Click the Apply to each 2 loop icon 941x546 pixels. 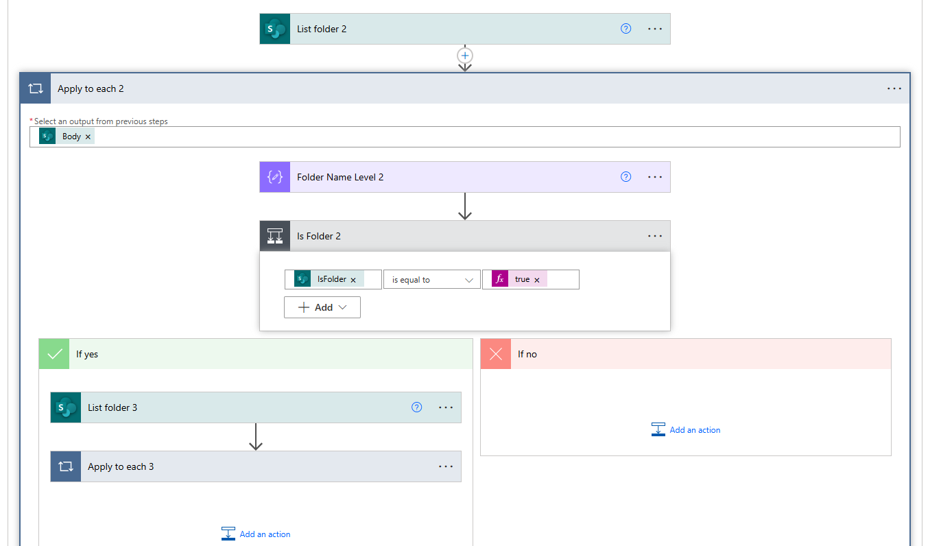[35, 88]
